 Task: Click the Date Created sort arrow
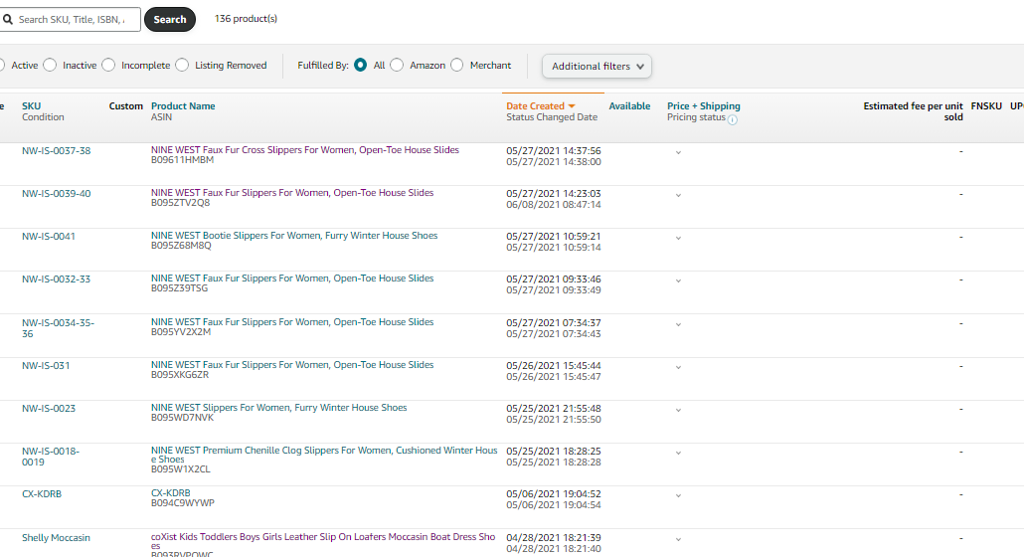point(572,105)
